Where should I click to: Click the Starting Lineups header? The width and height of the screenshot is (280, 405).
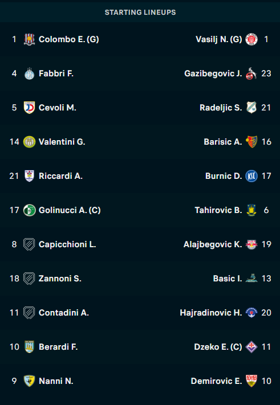point(140,12)
